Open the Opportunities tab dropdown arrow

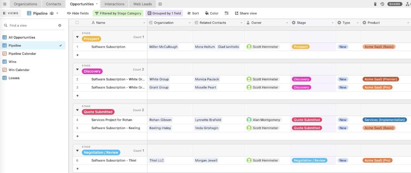point(97,4)
